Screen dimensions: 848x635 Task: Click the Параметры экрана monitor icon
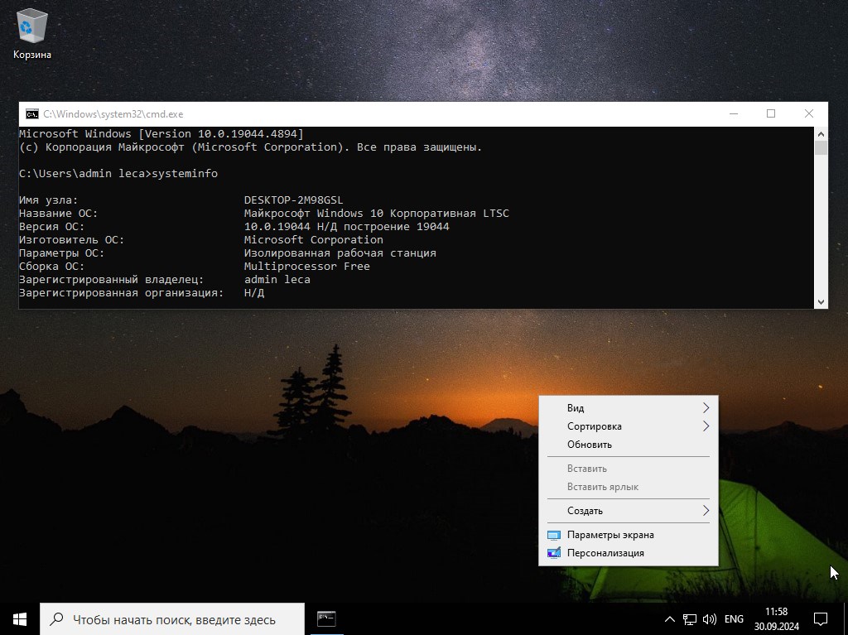pyautogui.click(x=554, y=535)
